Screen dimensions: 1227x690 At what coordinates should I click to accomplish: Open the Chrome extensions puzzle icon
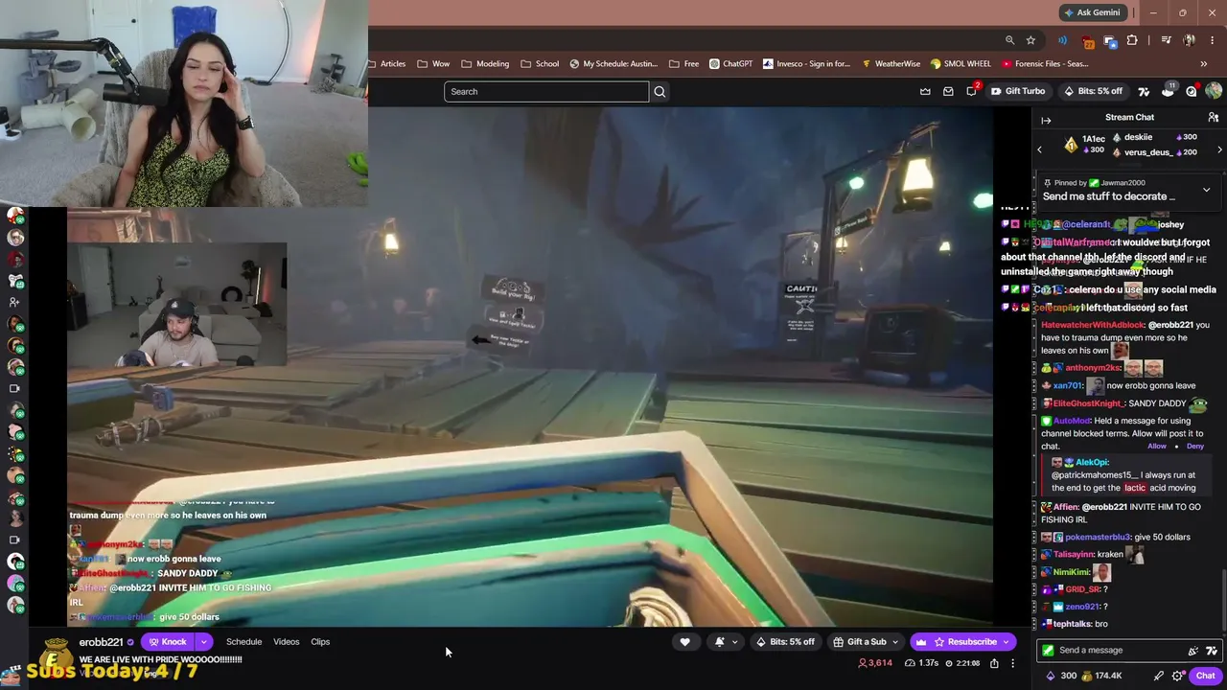[x=1132, y=40]
